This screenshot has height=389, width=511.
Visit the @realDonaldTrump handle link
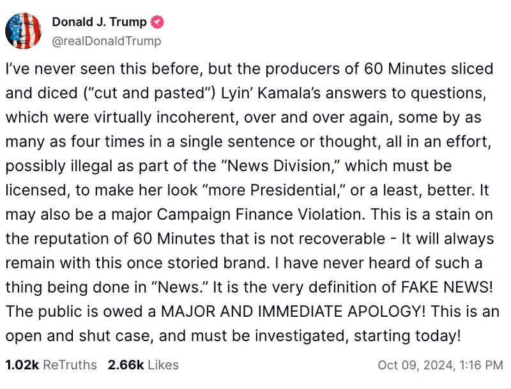pos(106,41)
